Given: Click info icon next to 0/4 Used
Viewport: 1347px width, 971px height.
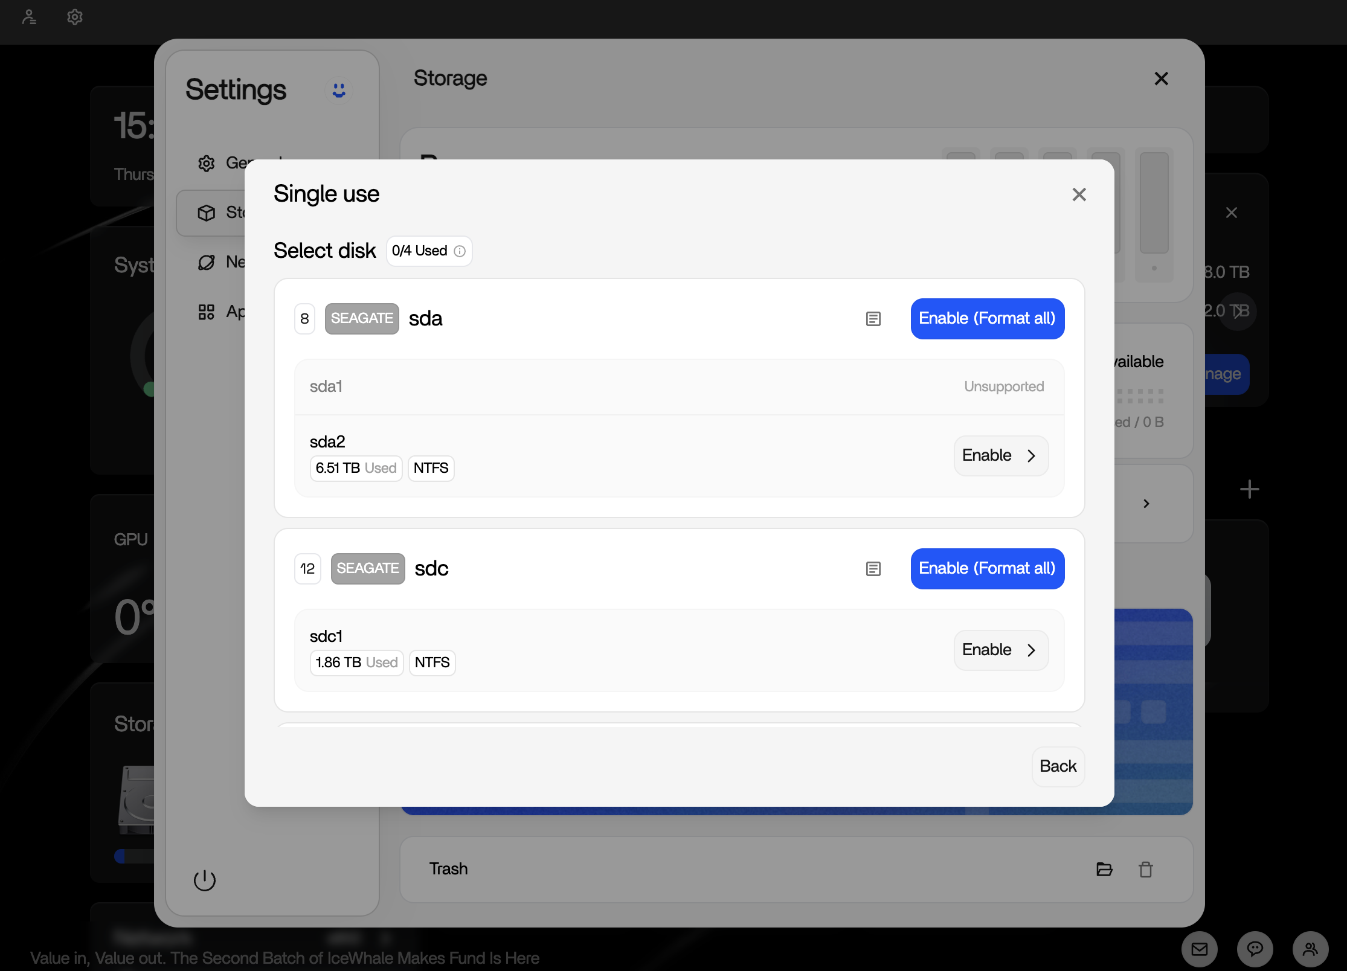Looking at the screenshot, I should (x=460, y=251).
